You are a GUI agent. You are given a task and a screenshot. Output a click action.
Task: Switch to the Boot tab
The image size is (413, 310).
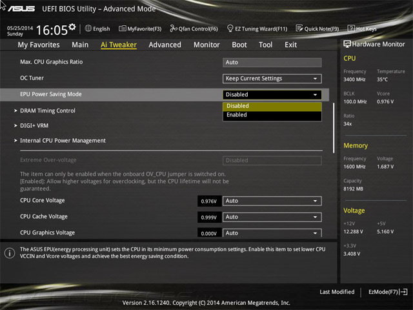[x=239, y=45]
